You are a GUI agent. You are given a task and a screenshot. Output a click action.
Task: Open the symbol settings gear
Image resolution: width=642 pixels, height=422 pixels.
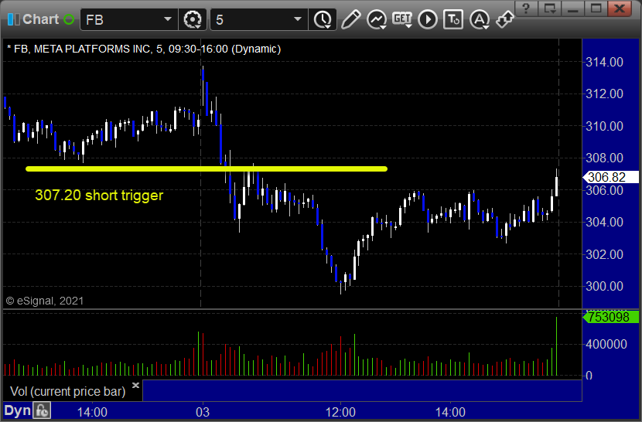click(193, 19)
